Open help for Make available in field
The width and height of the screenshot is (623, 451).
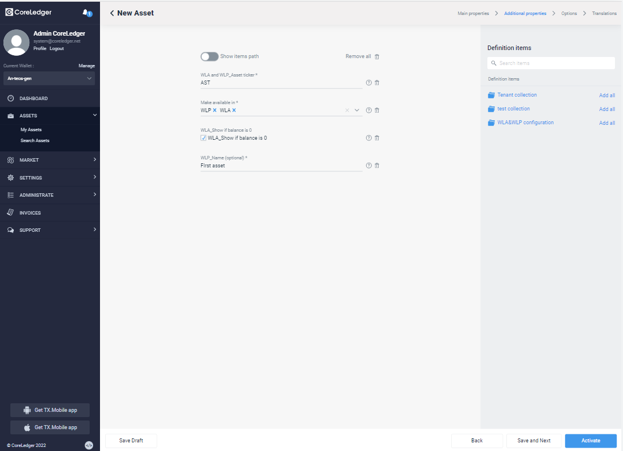[x=369, y=110]
